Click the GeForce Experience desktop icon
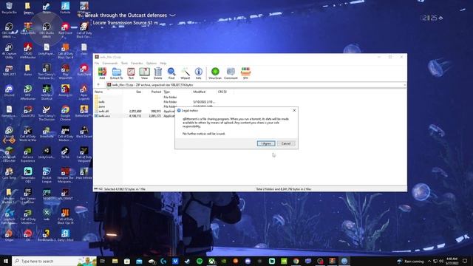Image resolution: width=473 pixels, height=266 pixels. click(28, 154)
